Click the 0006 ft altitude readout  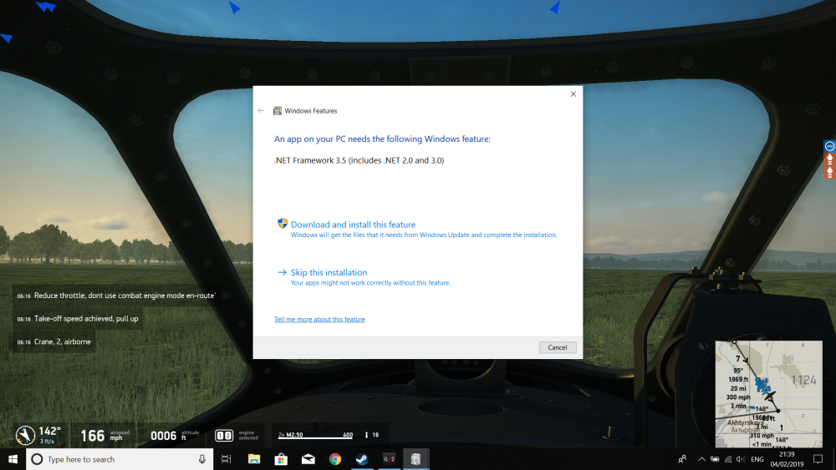click(x=175, y=436)
